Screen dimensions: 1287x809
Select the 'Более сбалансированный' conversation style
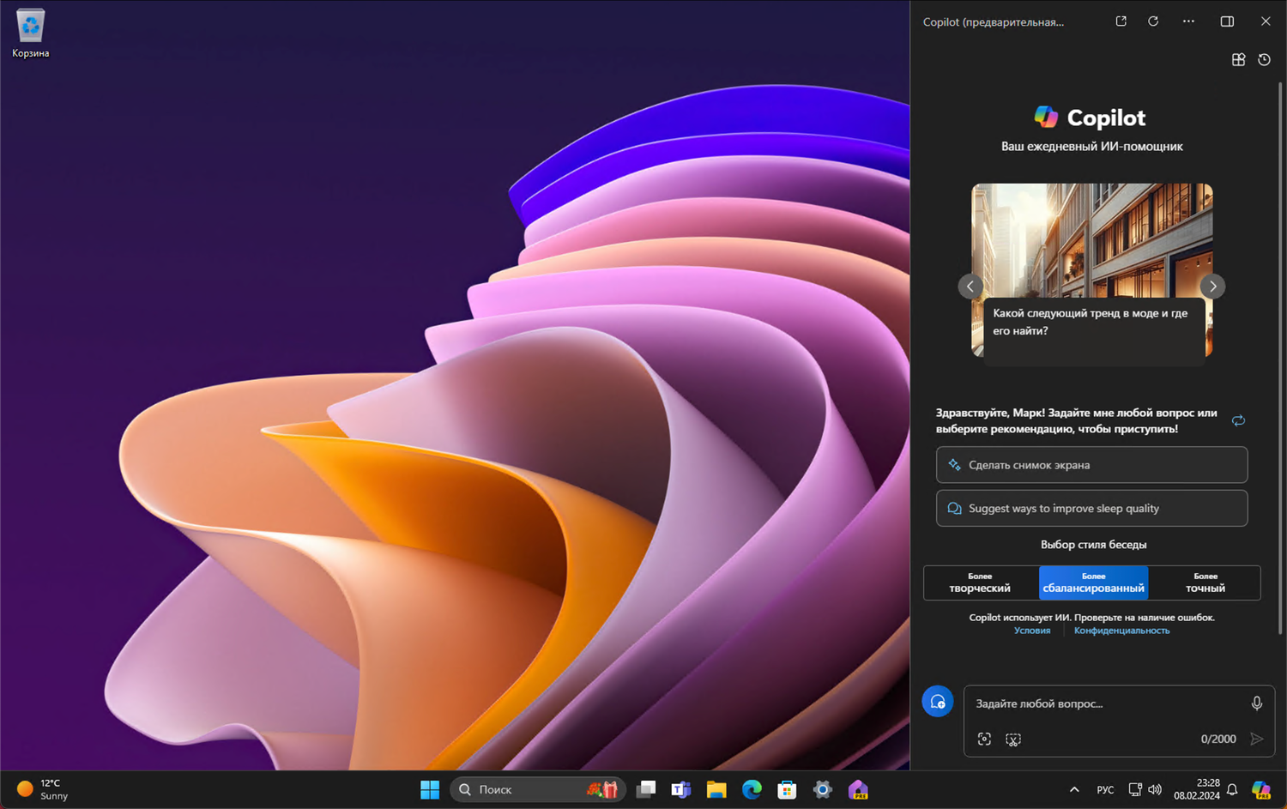click(1093, 583)
